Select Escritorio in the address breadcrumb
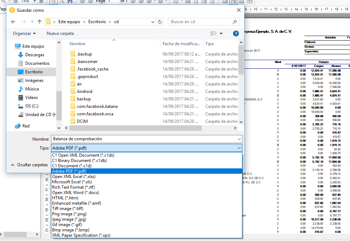Screen dimensions: 350x241 point(97,22)
